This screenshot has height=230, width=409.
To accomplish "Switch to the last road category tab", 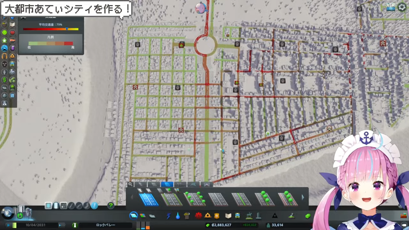I will click(206, 184).
